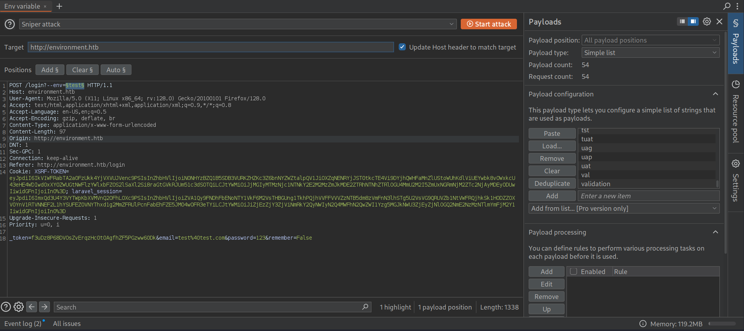Click the Rule column header
The width and height of the screenshot is (744, 331).
coord(666,272)
